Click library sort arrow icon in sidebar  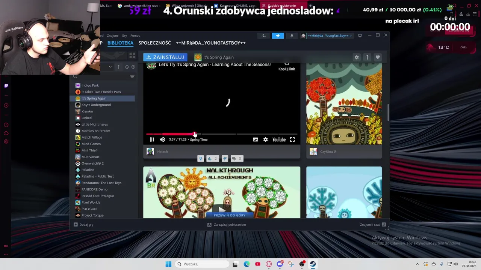[119, 67]
